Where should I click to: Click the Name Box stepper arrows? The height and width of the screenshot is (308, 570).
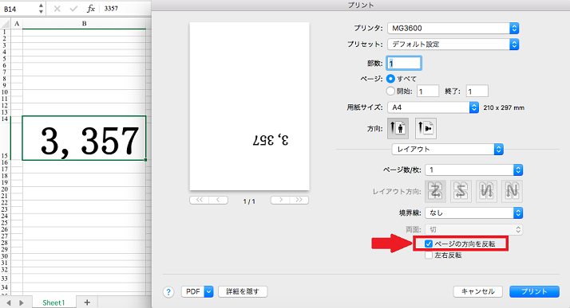[x=41, y=9]
